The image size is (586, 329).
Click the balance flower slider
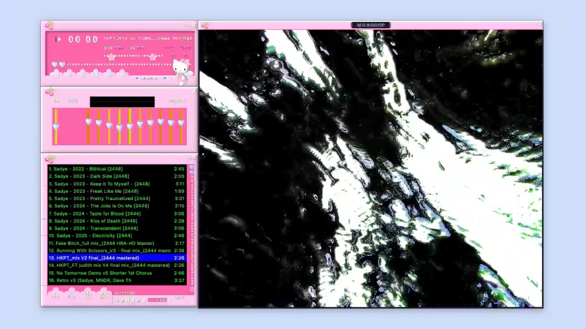click(153, 57)
